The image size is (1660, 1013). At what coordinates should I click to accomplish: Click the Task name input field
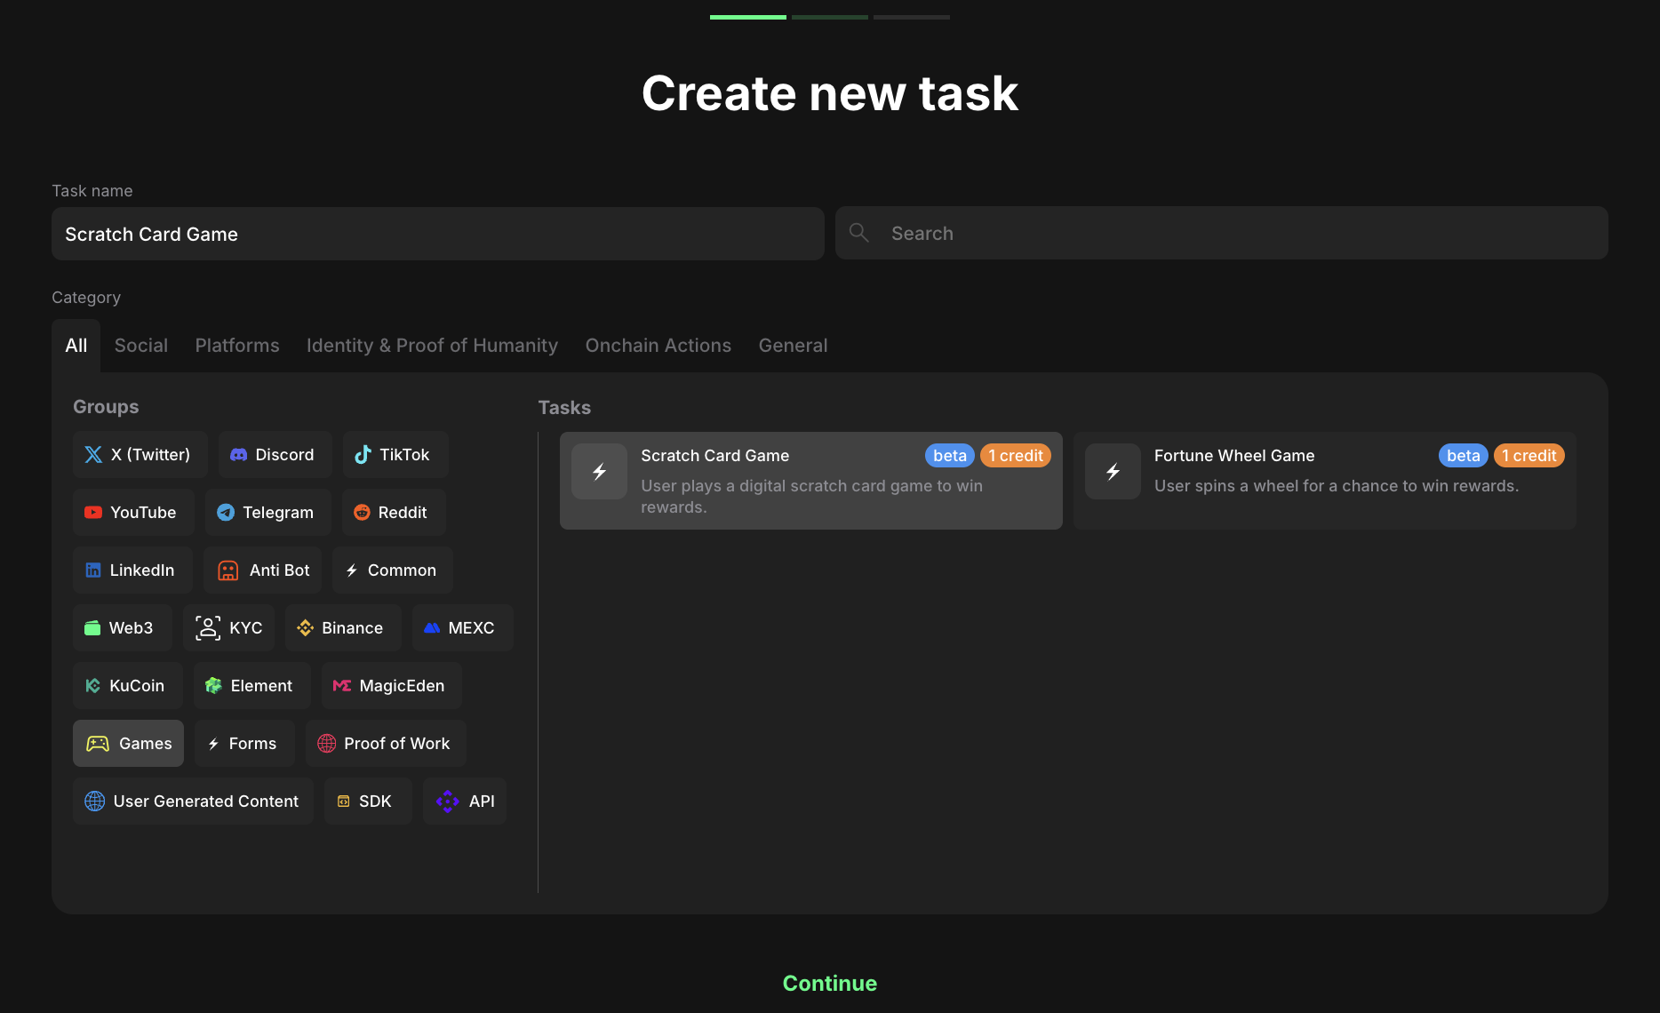438,234
